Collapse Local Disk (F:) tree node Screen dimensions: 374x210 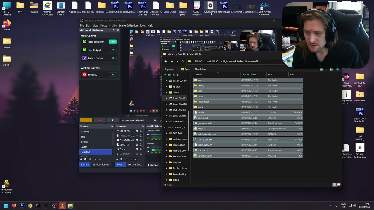pos(165,127)
